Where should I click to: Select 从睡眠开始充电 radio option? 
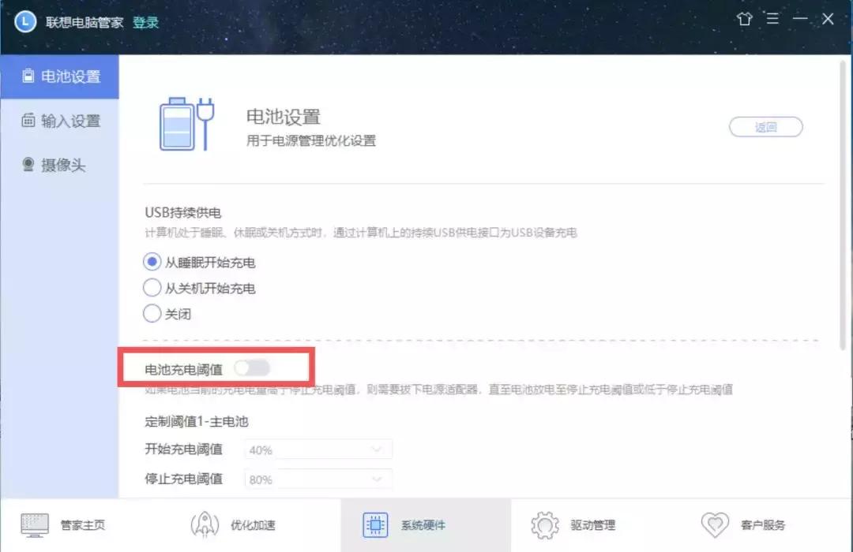(152, 261)
